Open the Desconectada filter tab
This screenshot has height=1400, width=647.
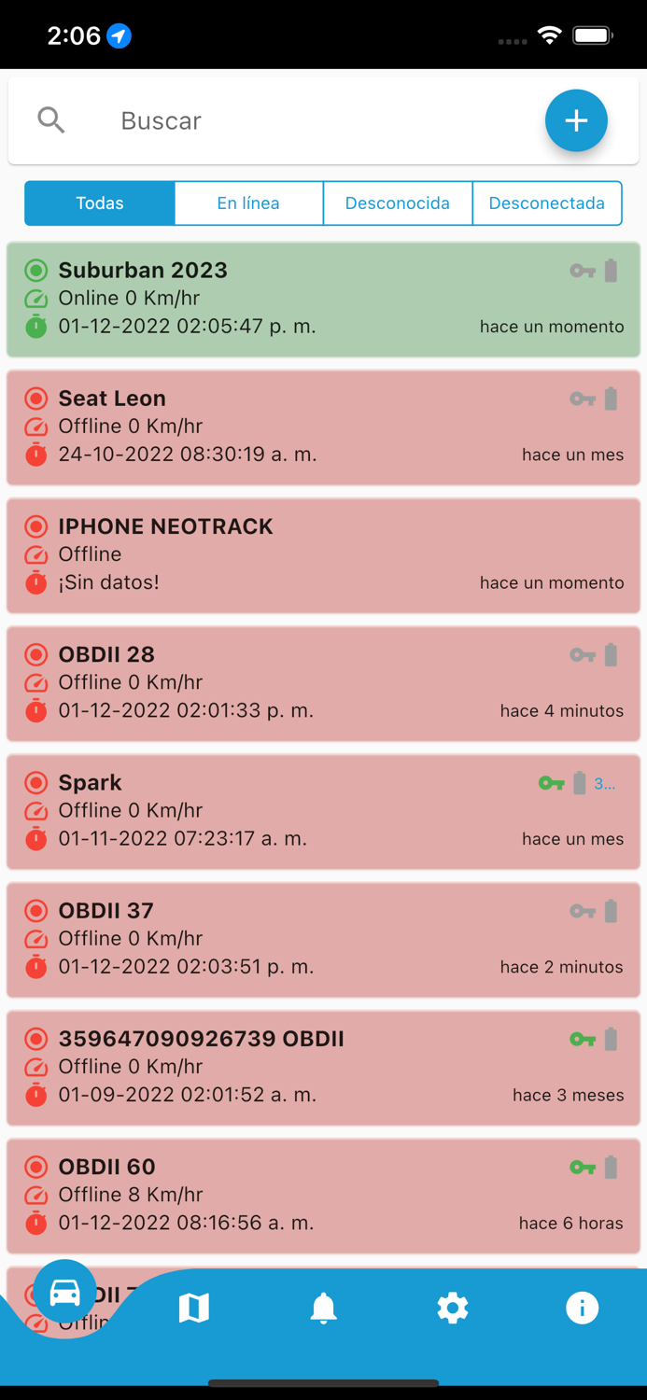[547, 203]
